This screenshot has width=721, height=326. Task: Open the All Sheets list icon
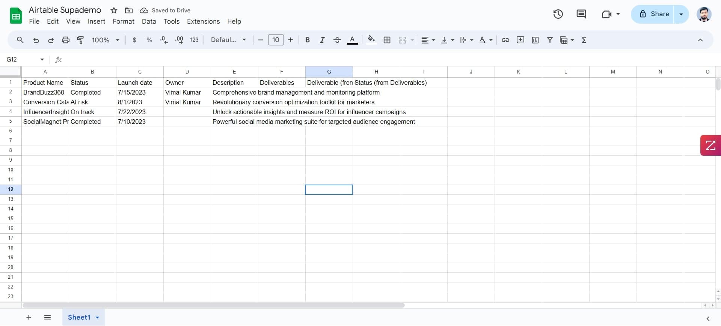pos(47,317)
